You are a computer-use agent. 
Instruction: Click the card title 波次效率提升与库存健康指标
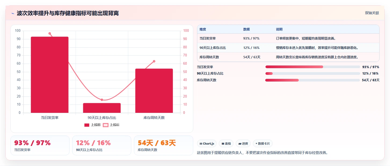pyautogui.click(x=68, y=13)
